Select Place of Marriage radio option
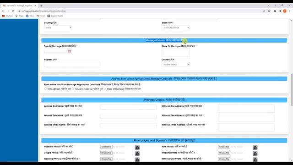The image size is (293, 165). coord(105,89)
